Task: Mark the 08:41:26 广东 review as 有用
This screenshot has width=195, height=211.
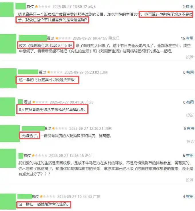Action: (190, 102)
